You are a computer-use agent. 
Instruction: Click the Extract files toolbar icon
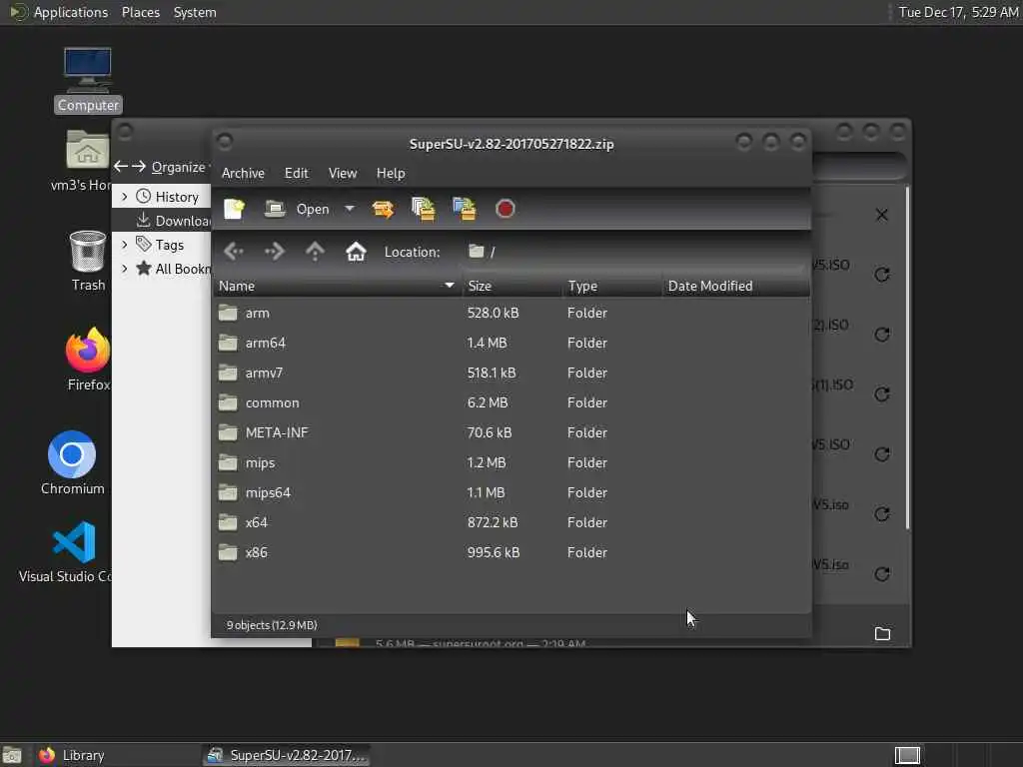click(383, 209)
